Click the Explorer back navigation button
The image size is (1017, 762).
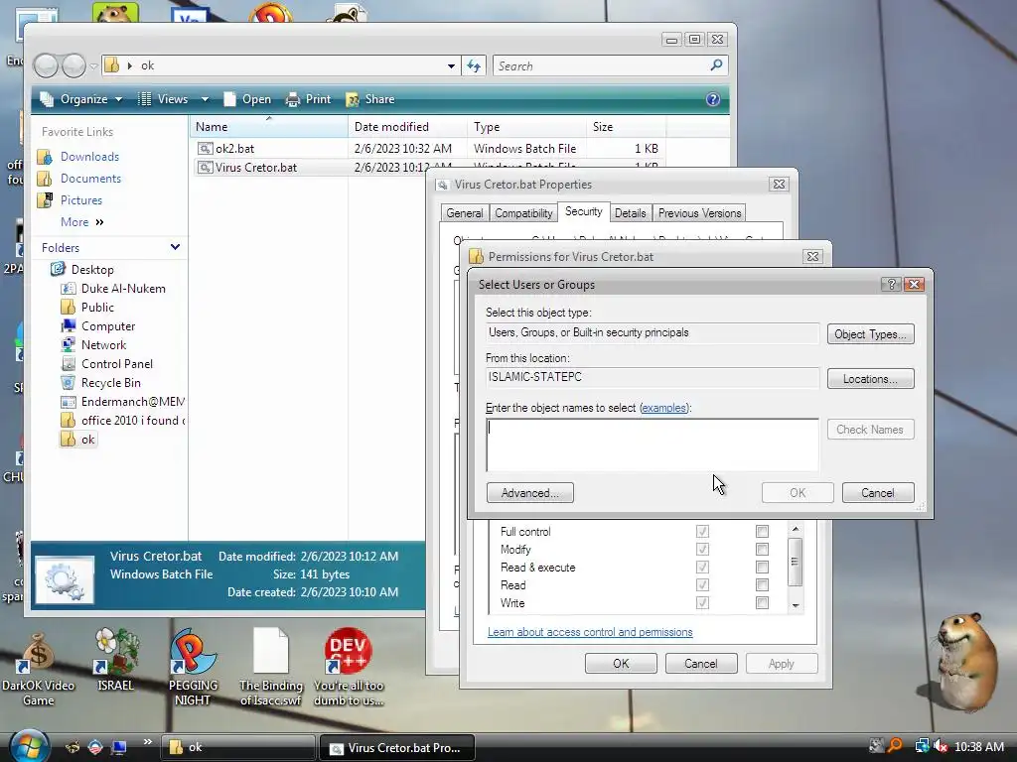coord(46,65)
